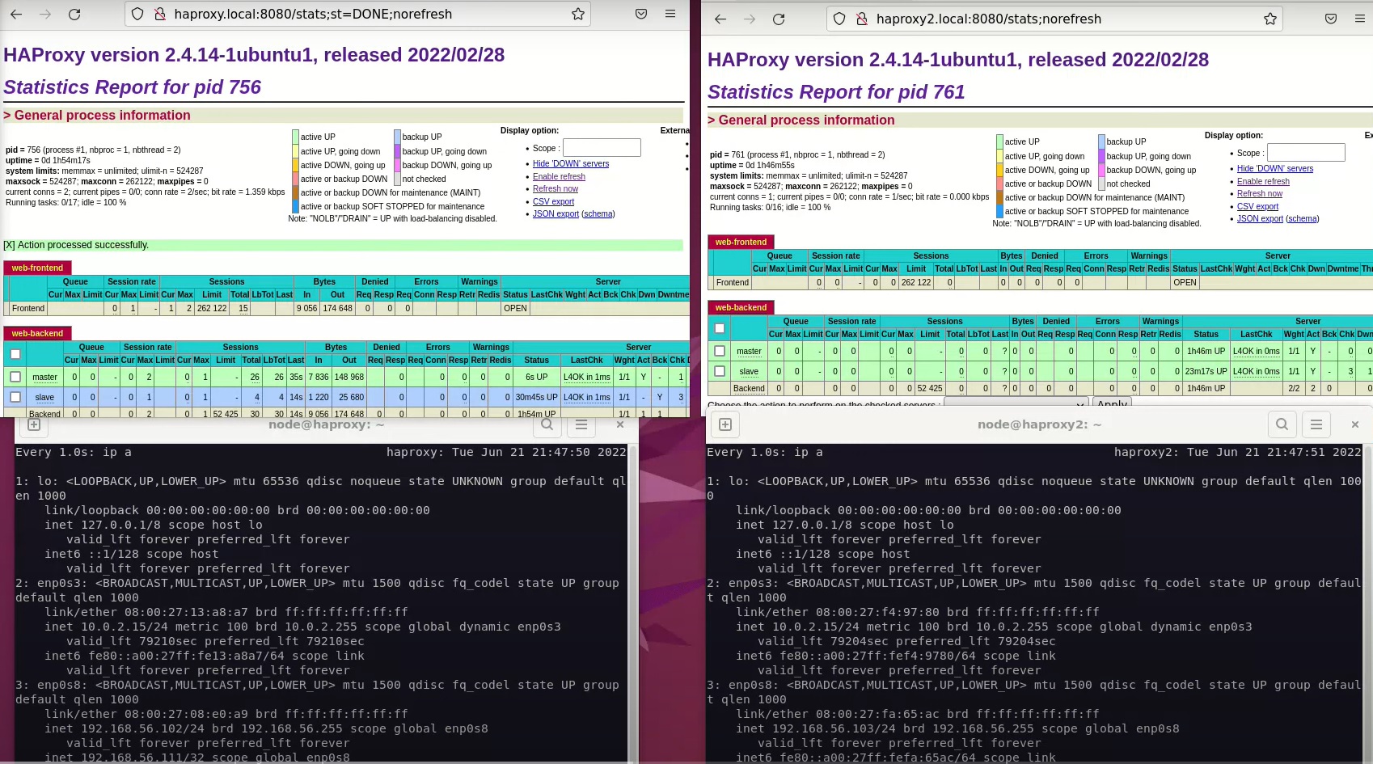Check the master server checkbox on haproxy2.local

(720, 350)
